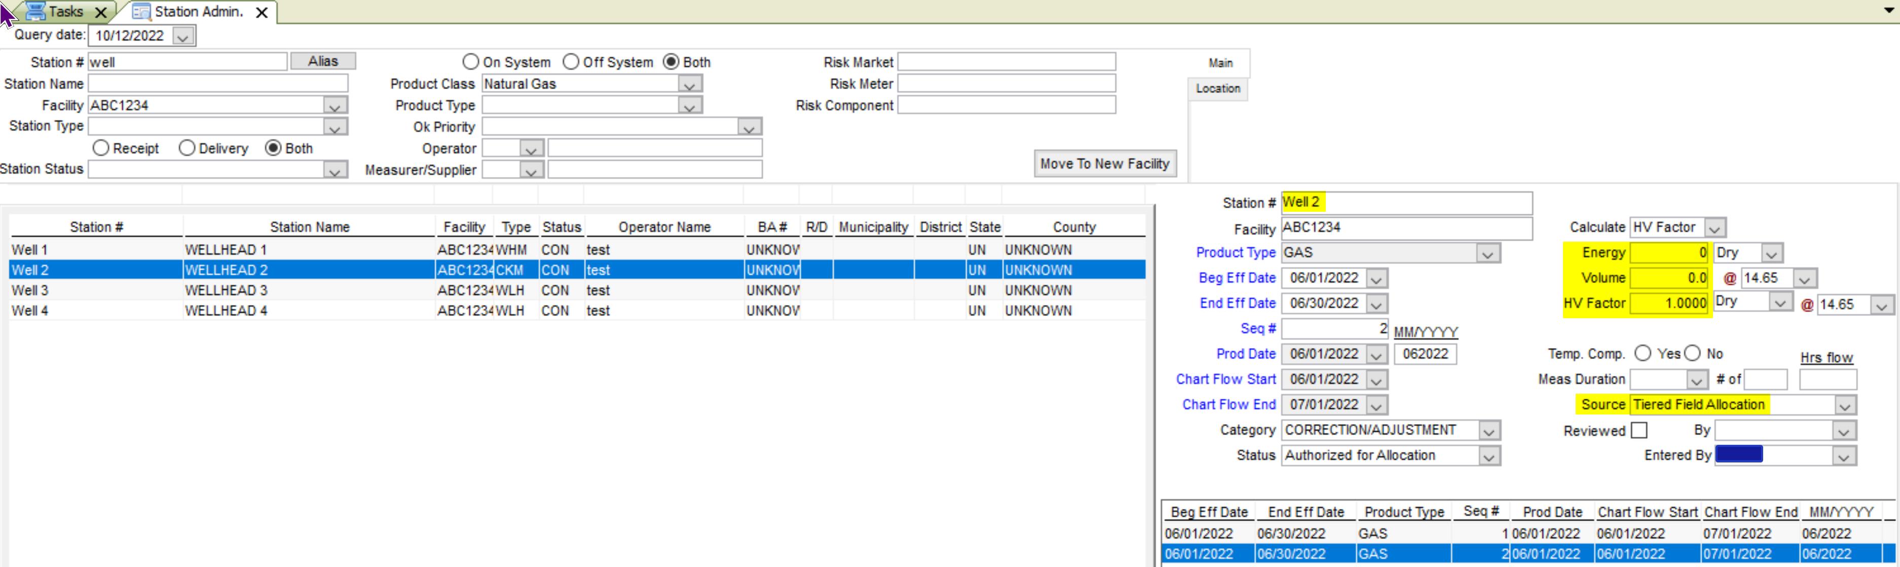Check the Reviewed checkbox
This screenshot has width=1900, height=567.
tap(1639, 430)
